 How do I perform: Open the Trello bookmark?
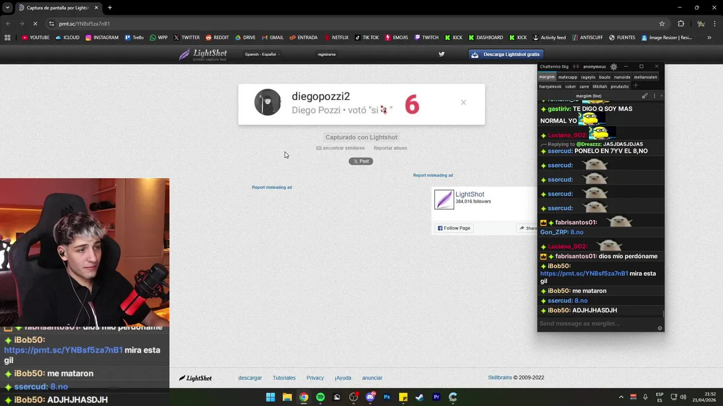click(134, 38)
